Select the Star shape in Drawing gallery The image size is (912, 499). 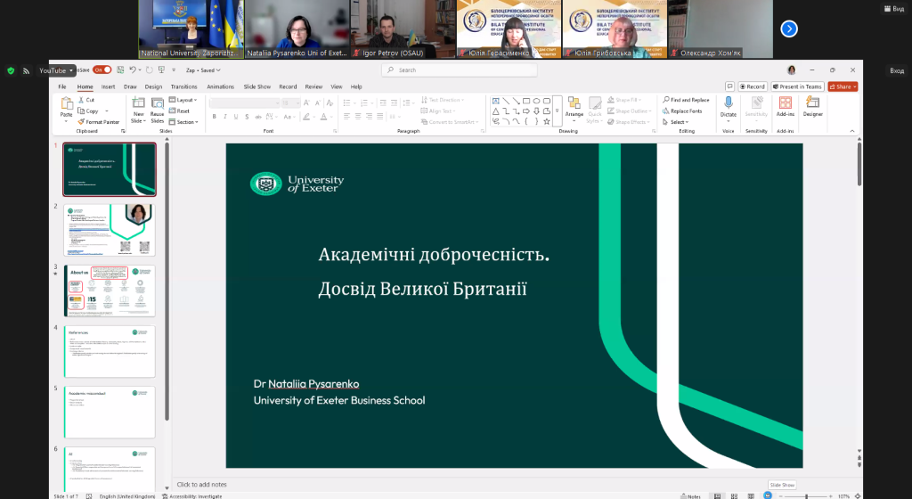546,121
